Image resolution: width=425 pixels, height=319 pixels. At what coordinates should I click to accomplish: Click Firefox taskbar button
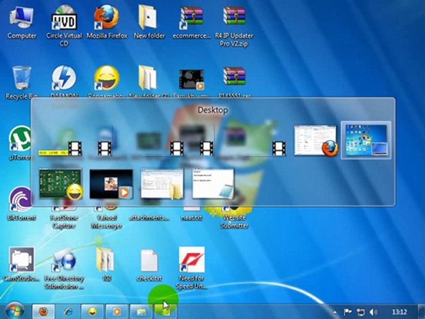tap(43, 311)
